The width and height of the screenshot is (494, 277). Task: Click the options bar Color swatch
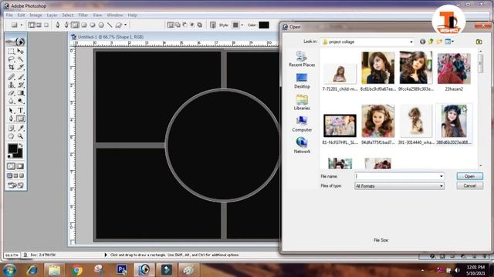pyautogui.click(x=264, y=25)
